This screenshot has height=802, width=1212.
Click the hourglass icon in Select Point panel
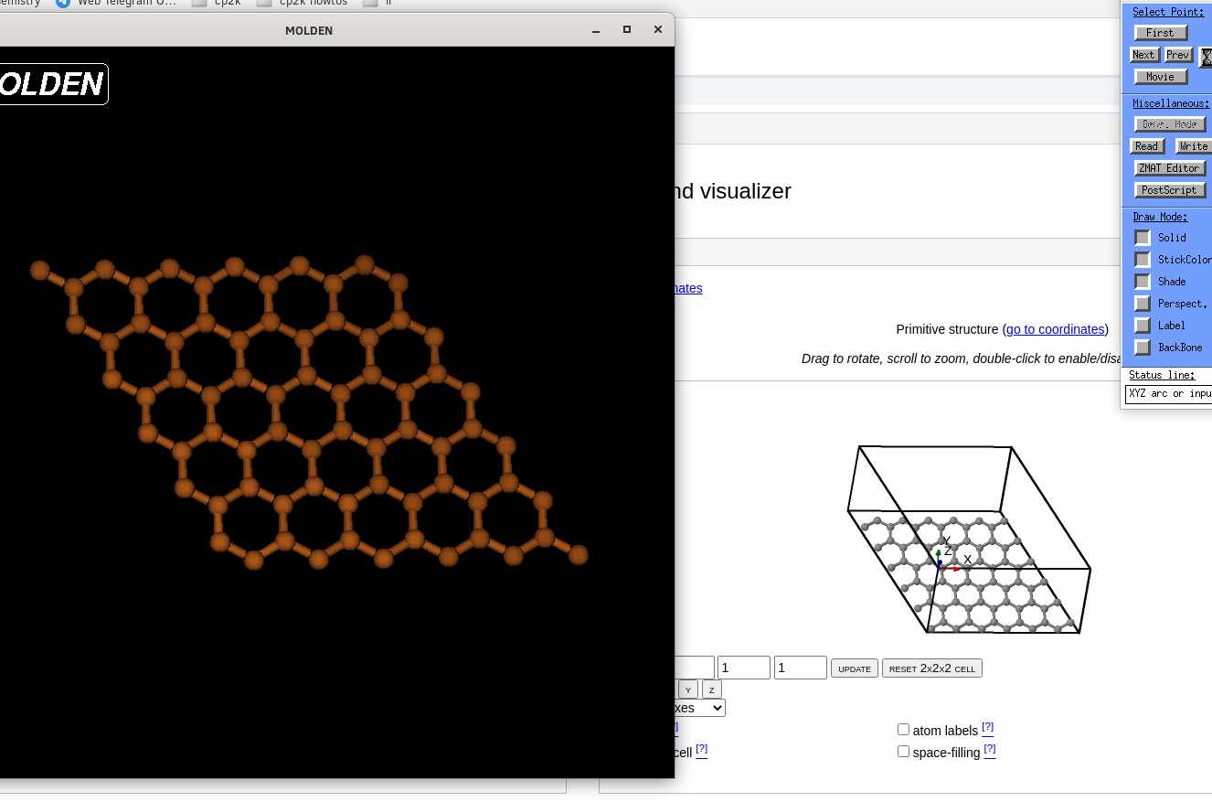[1205, 55]
